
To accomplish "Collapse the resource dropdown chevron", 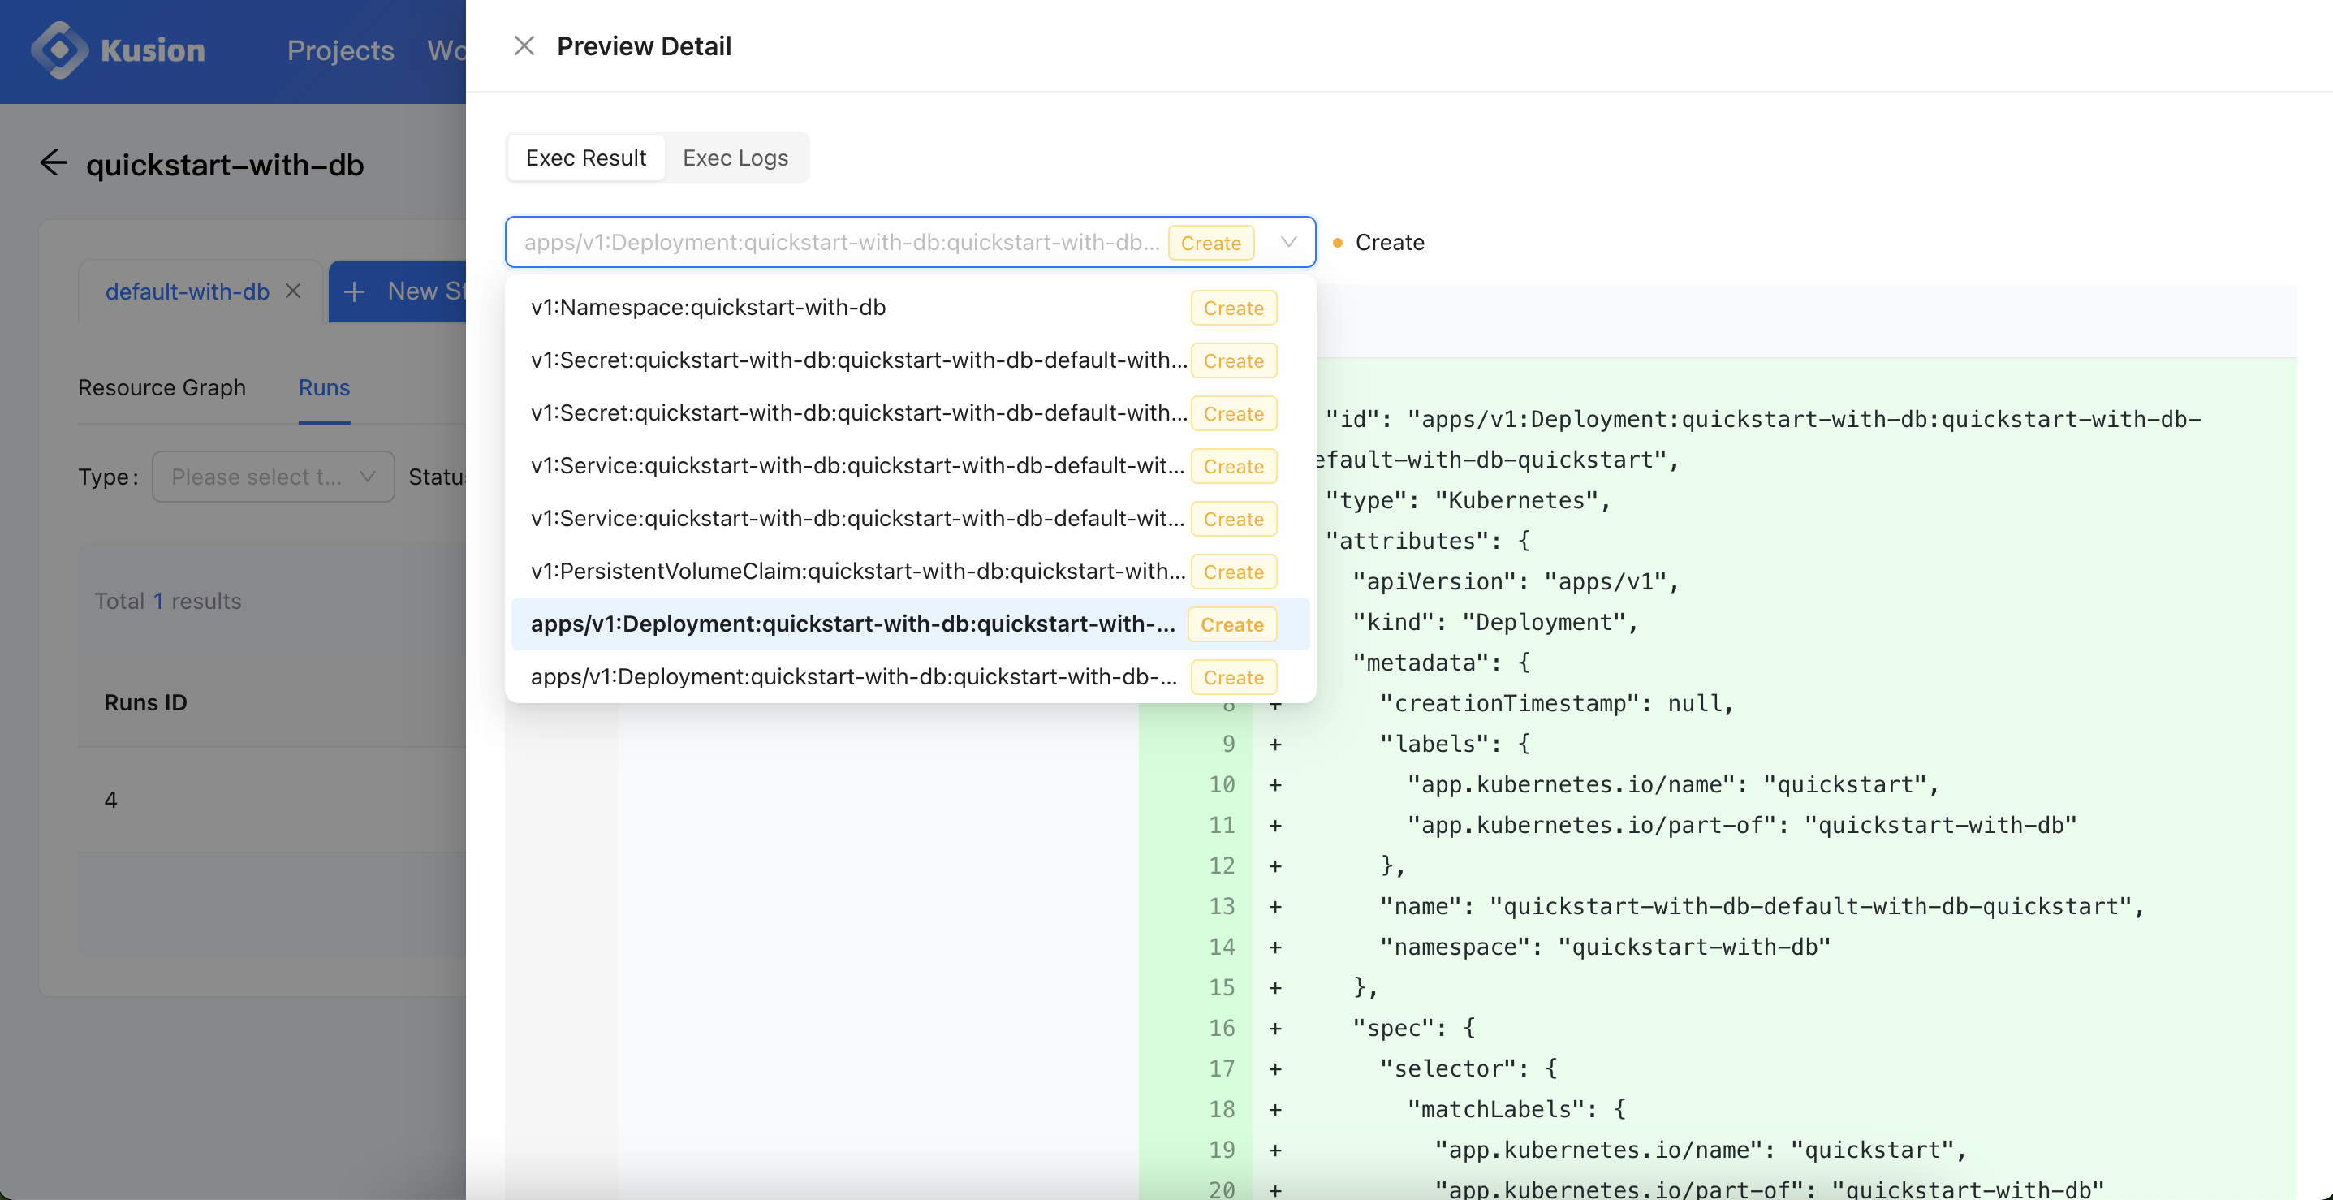I will [x=1288, y=242].
